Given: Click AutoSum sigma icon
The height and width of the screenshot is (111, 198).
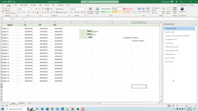Looking at the screenshot, I should (153, 8).
